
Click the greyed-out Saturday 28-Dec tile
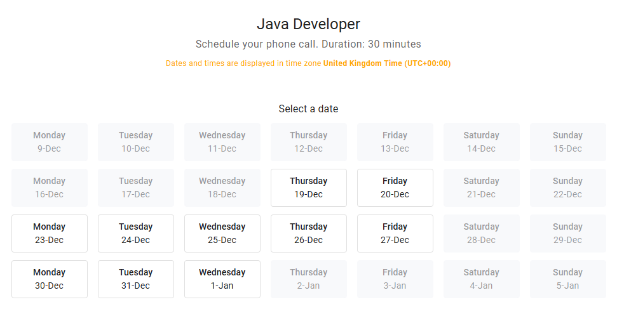click(x=482, y=233)
